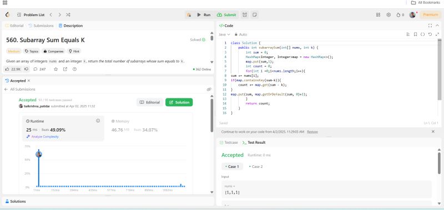Open the Problem List panel
Screen dimensions: 444x210
(x=31, y=15)
